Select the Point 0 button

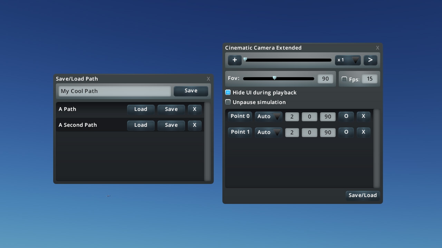click(x=240, y=116)
